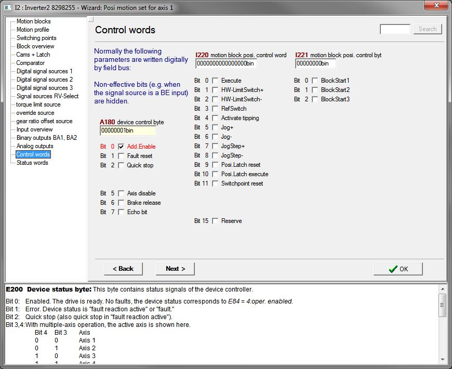Viewport: 452px width, 369px height.
Task: Focus the search text field
Action: tap(395, 29)
